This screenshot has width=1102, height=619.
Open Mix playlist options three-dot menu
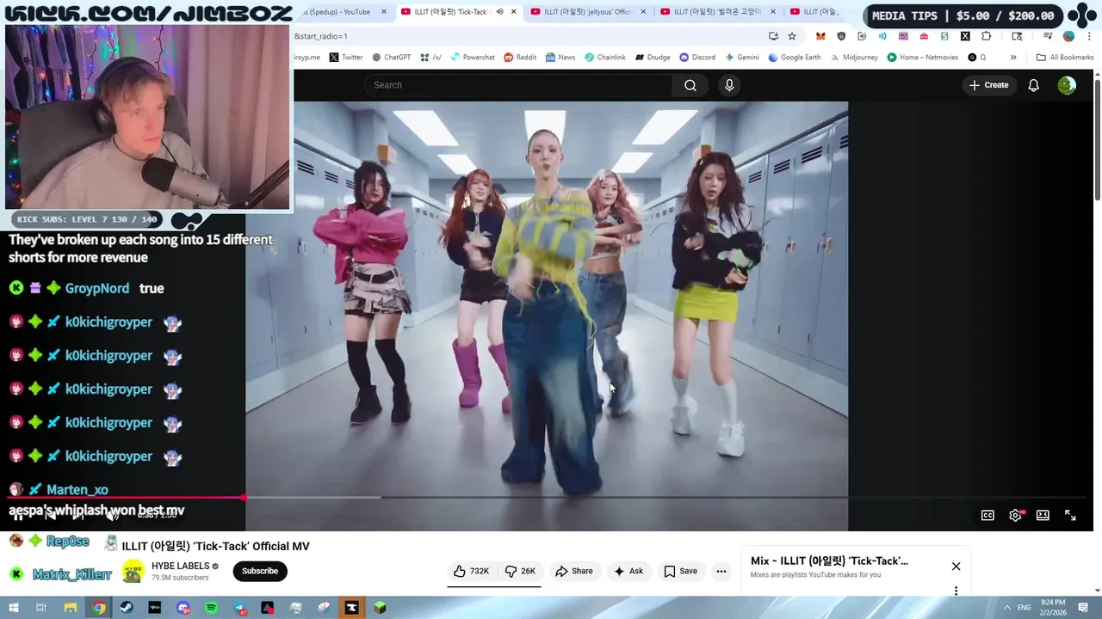click(956, 591)
